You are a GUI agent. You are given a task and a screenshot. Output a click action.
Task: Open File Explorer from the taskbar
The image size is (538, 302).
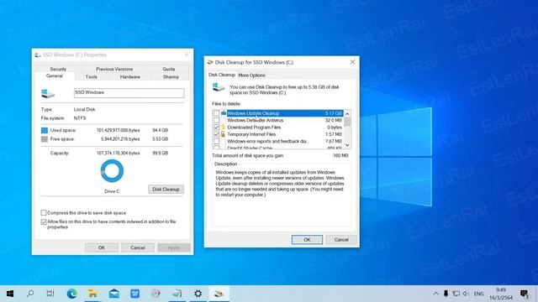coord(92,294)
